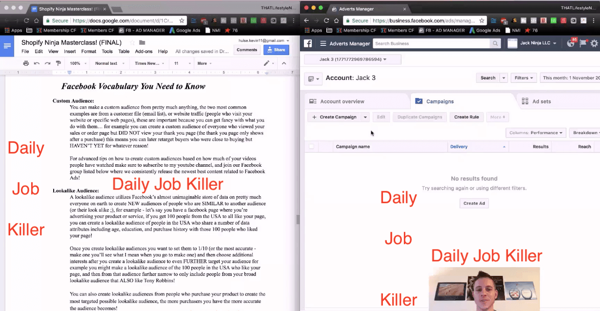600x311 pixels.
Task: Reload the Adverts Manager browser page
Action: coord(327,20)
